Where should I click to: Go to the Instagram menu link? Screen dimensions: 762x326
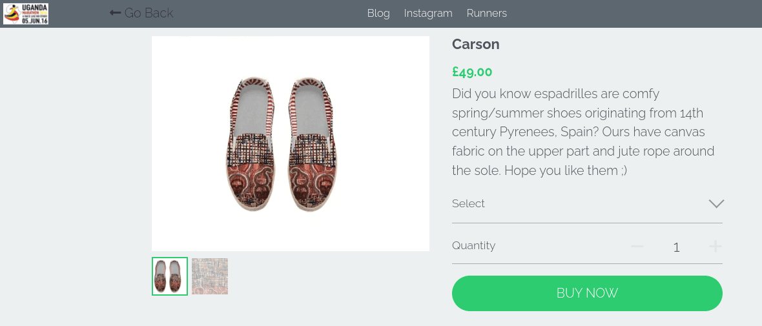pyautogui.click(x=428, y=13)
